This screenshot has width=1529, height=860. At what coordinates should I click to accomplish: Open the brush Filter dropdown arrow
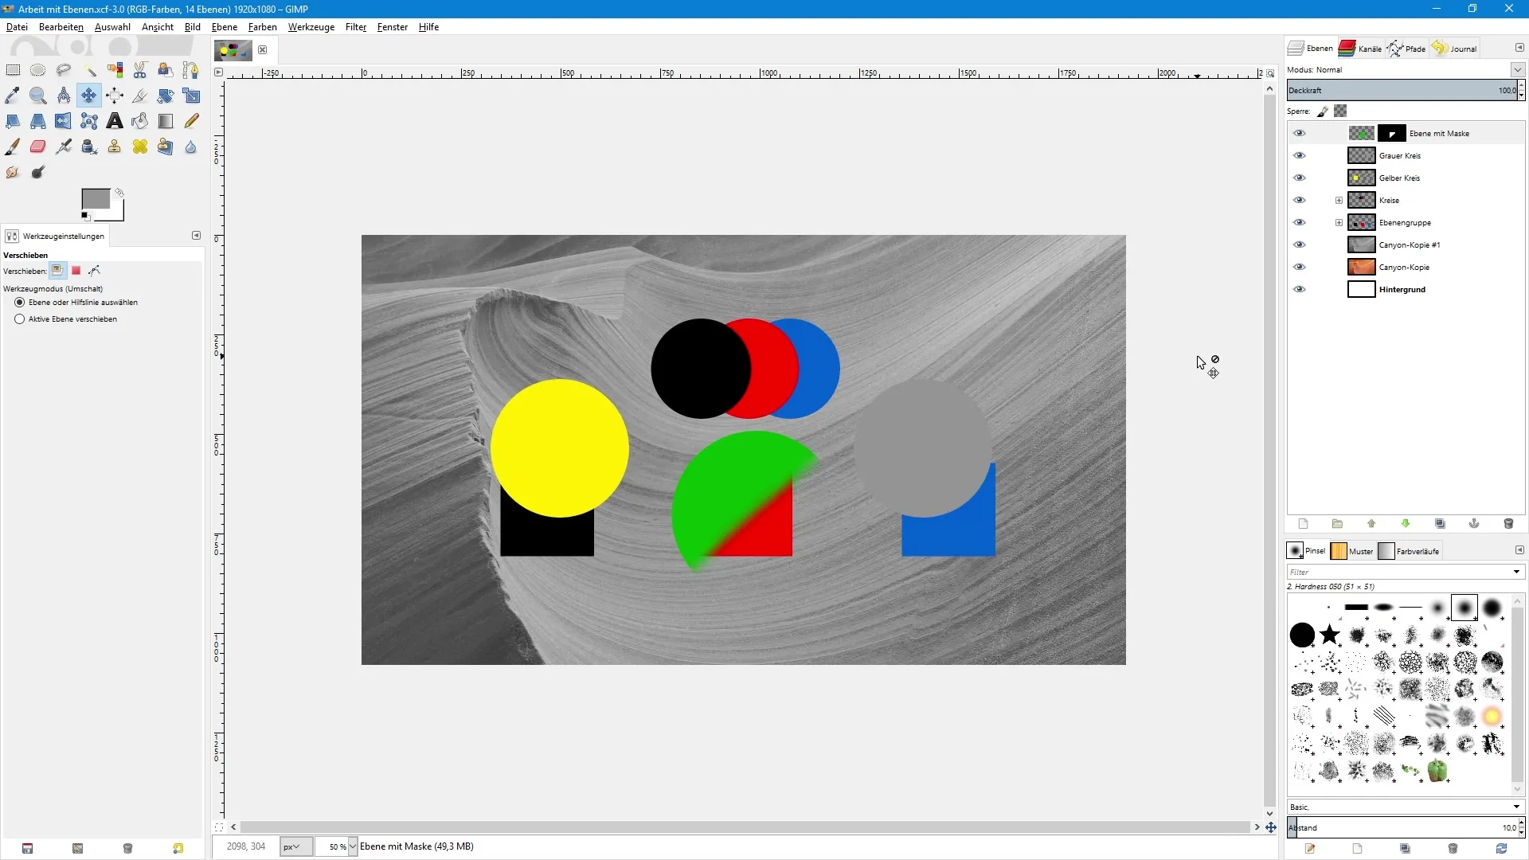click(1516, 572)
